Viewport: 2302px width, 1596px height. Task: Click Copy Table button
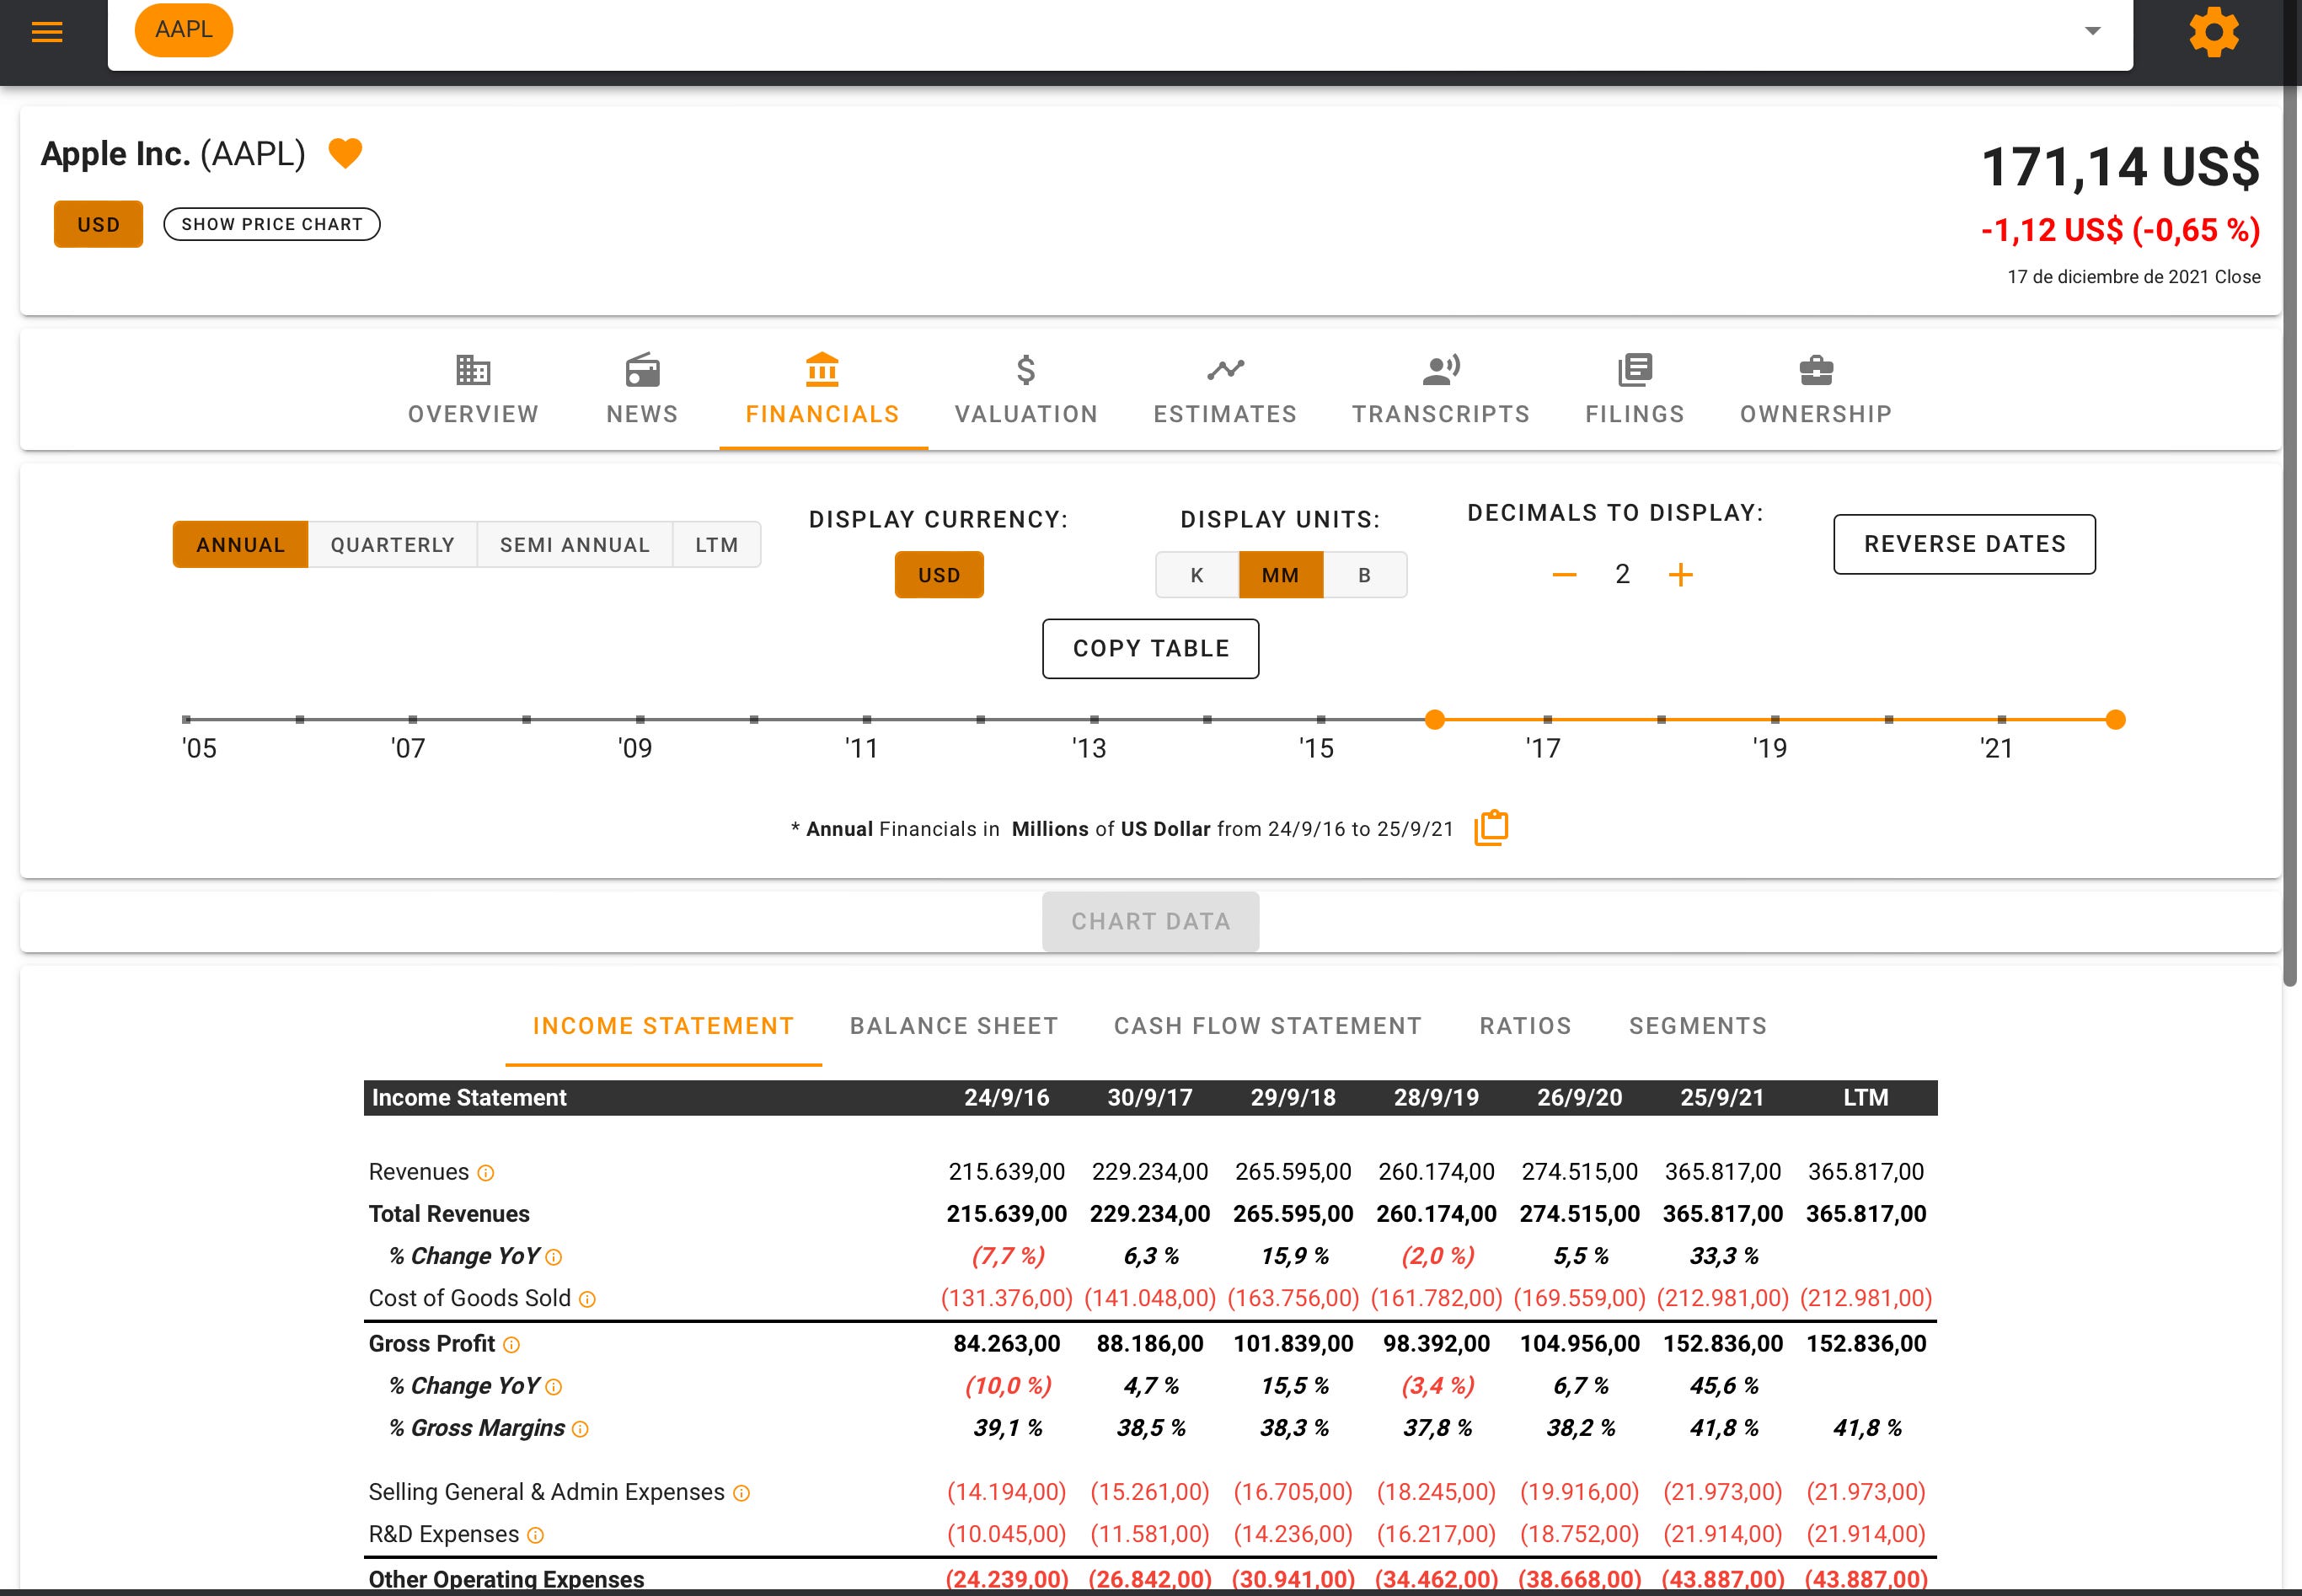pos(1151,649)
